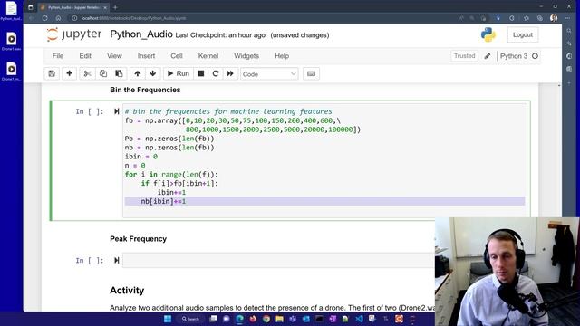Open the Drone1.wav desktop file
The width and height of the screenshot is (580, 326).
point(11,41)
